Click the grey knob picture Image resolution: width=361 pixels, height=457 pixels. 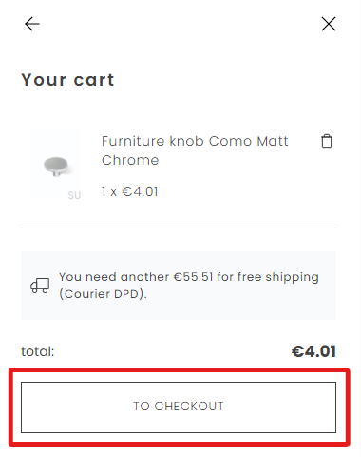(x=56, y=166)
